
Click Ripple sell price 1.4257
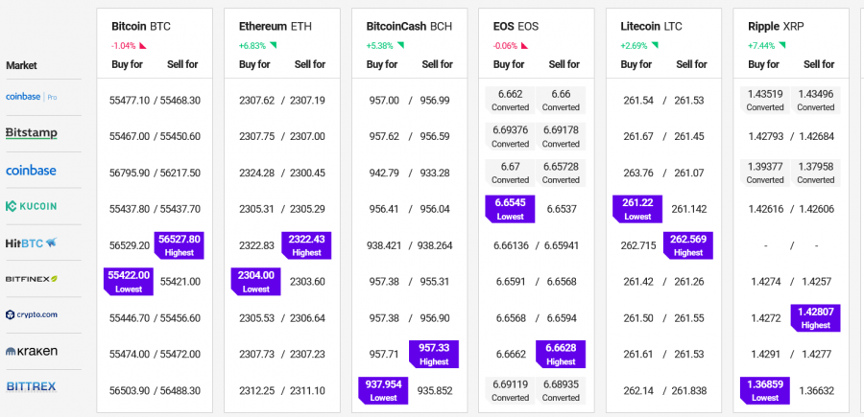817,282
